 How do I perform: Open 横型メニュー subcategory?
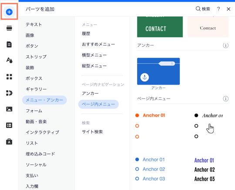(x=94, y=55)
